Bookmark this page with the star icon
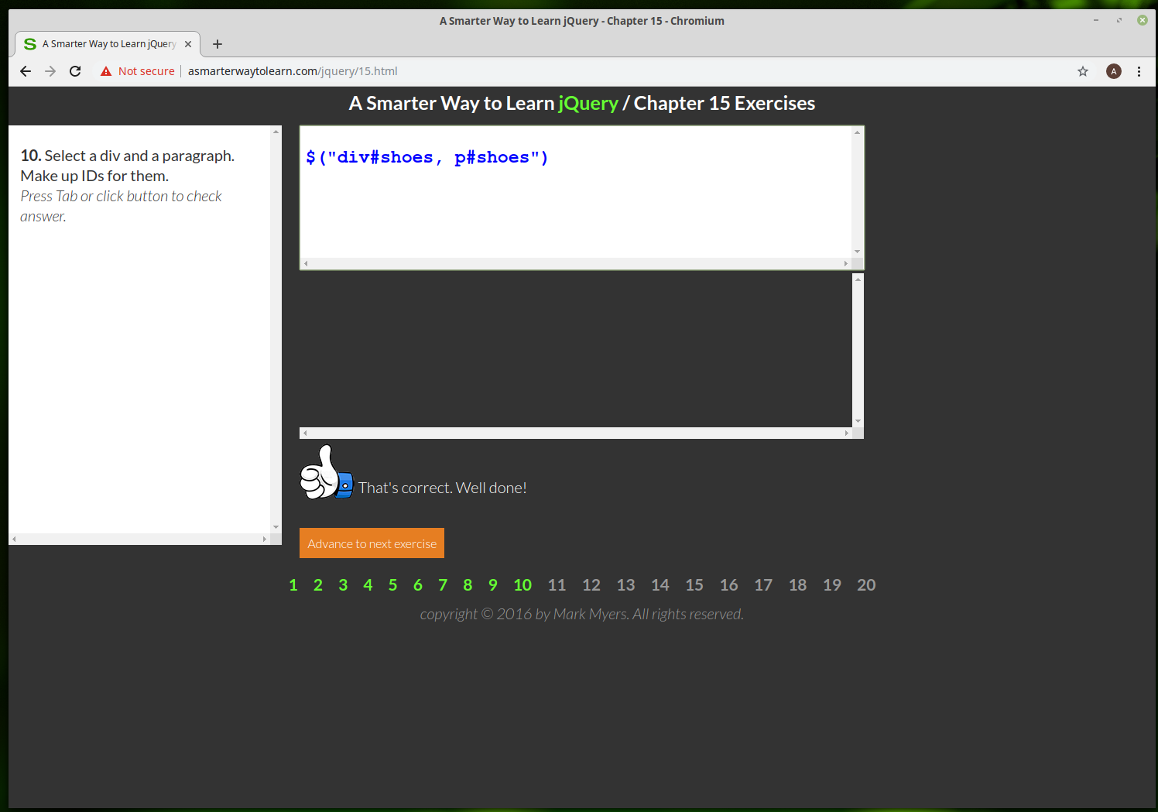The width and height of the screenshot is (1158, 812). click(x=1083, y=71)
